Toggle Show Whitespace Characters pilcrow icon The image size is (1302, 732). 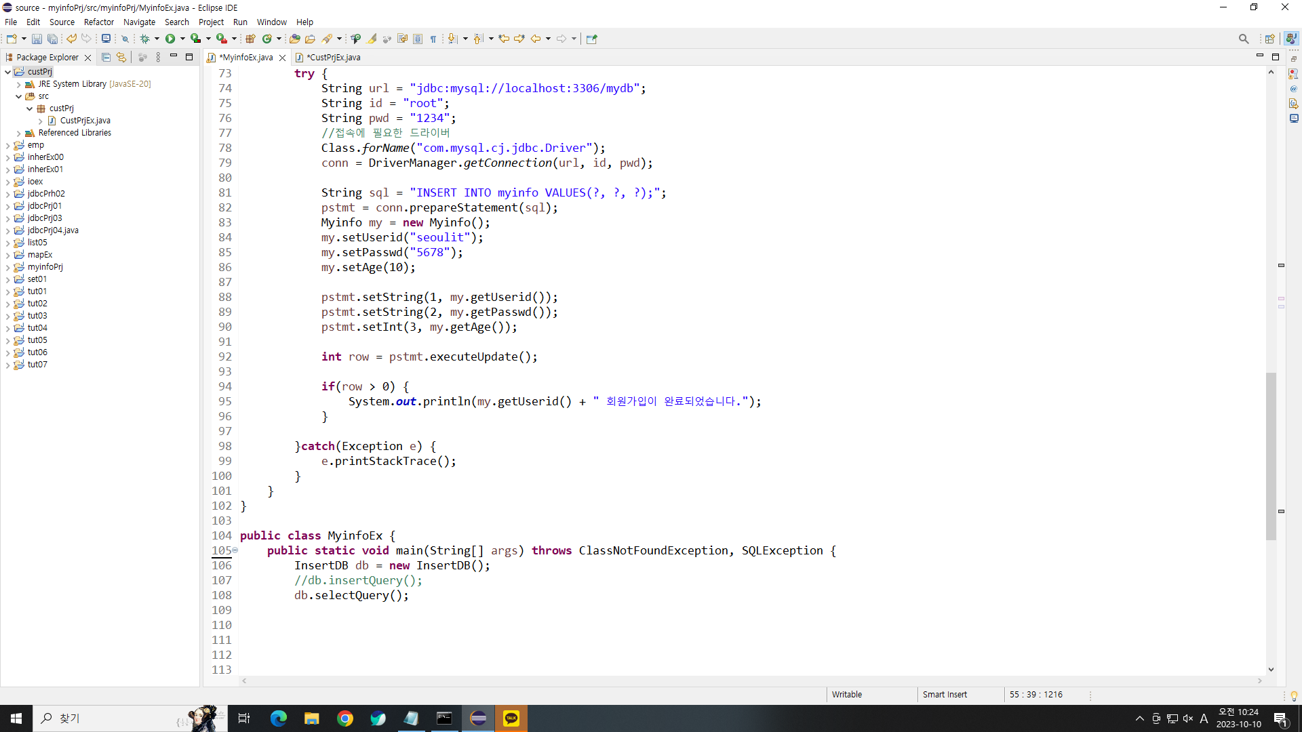pos(433,39)
